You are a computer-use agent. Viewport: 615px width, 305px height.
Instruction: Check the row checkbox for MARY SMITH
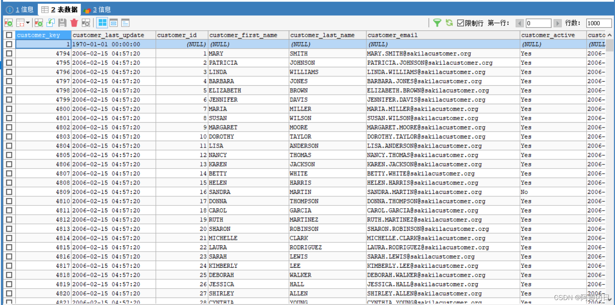click(9, 54)
